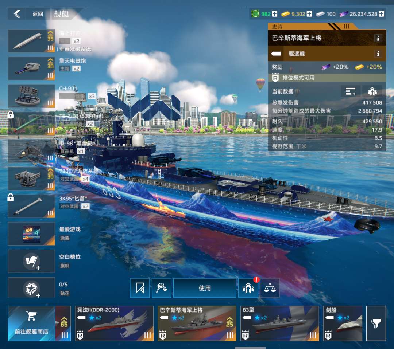Open the 空白槽位 flag slot
This screenshot has width=394, height=349.
point(32,261)
